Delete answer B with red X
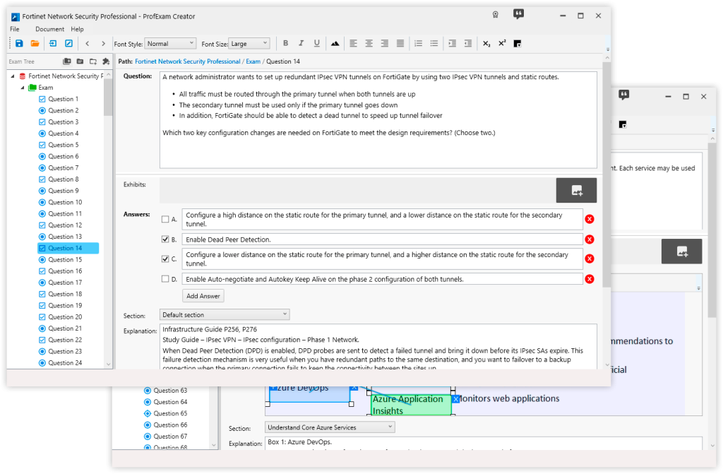This screenshot has width=723, height=474. (590, 239)
